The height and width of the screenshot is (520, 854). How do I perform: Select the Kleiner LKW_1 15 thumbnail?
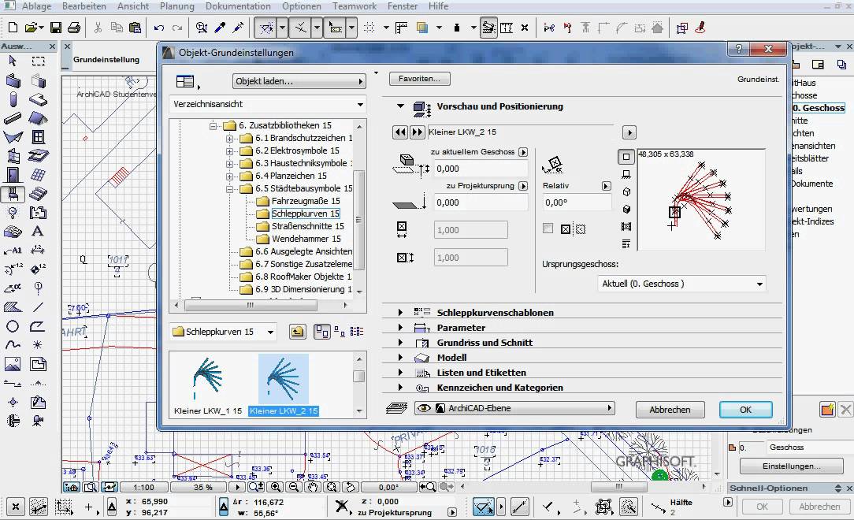pos(207,385)
